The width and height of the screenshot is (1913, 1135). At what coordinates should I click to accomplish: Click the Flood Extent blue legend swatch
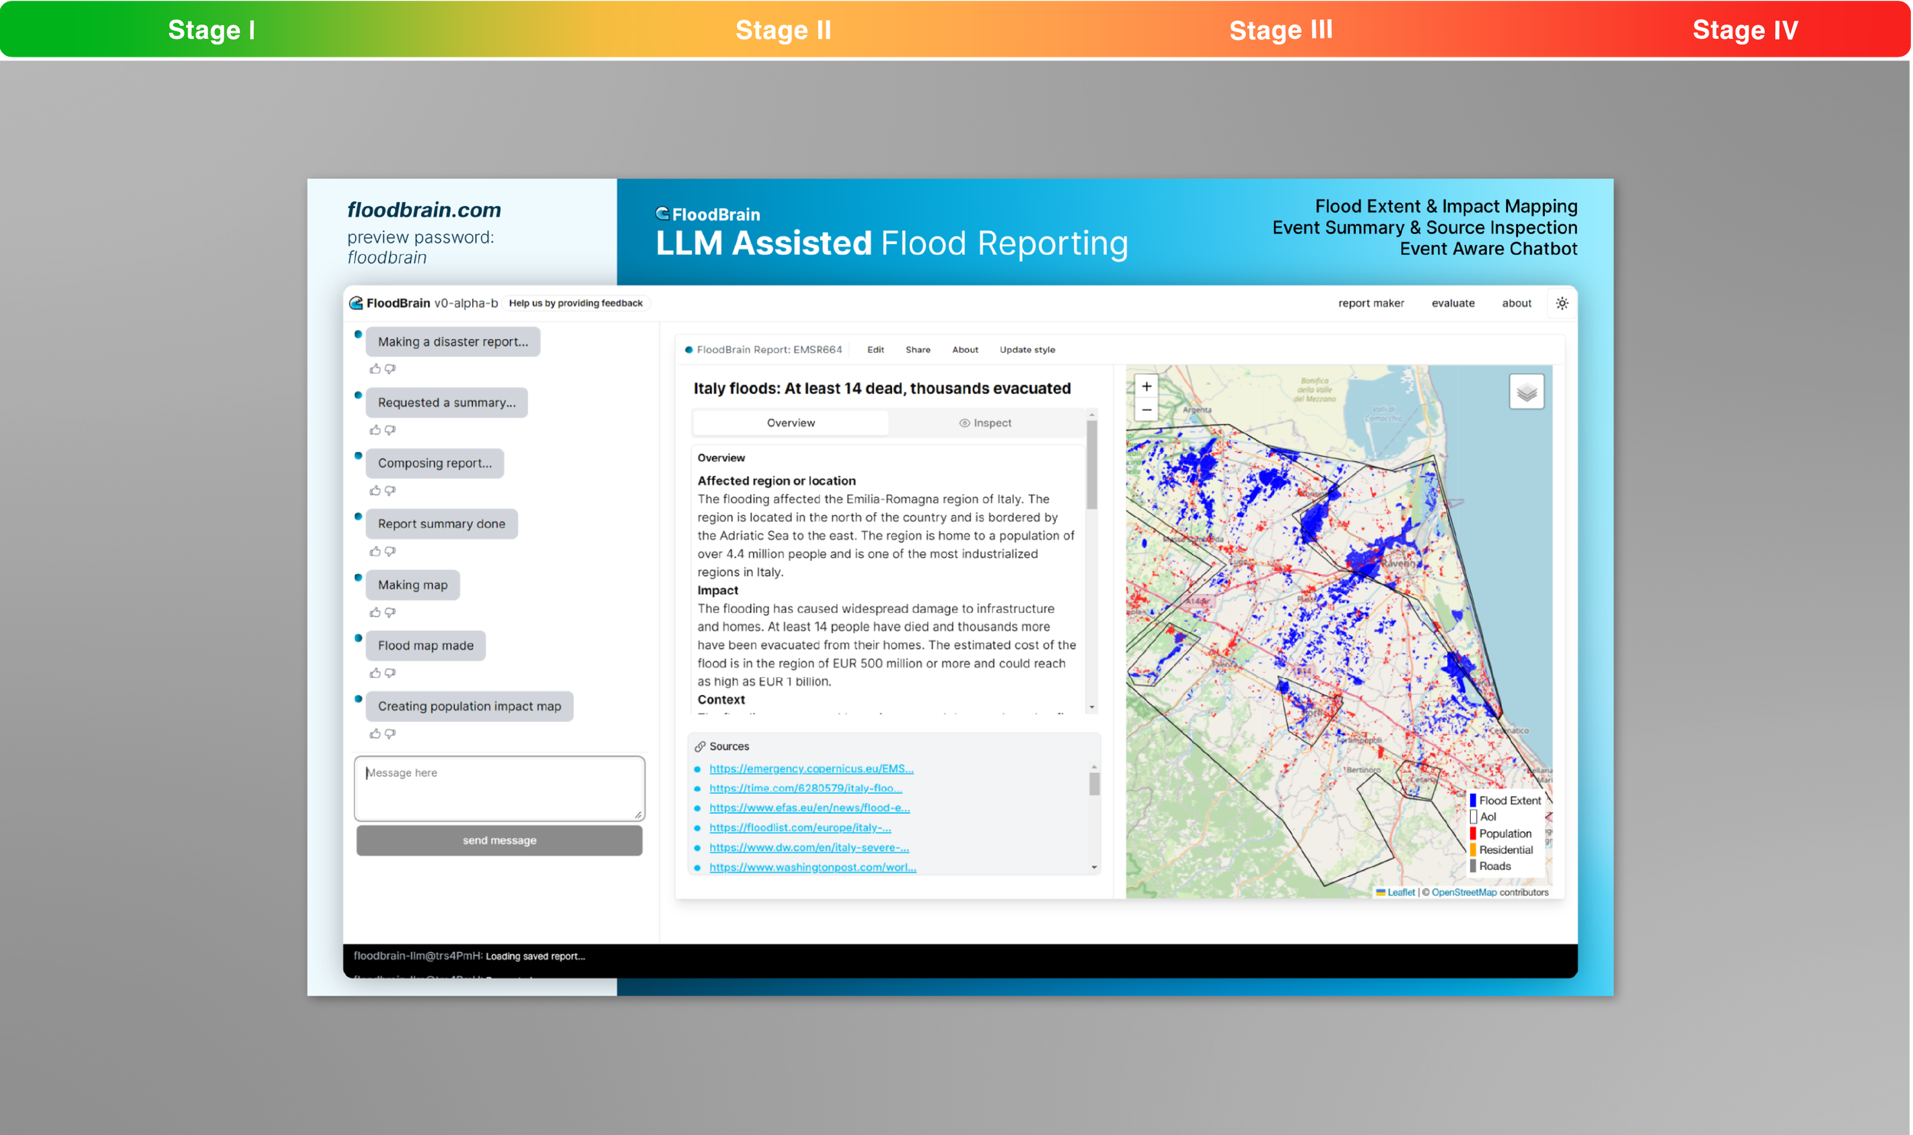point(1472,801)
